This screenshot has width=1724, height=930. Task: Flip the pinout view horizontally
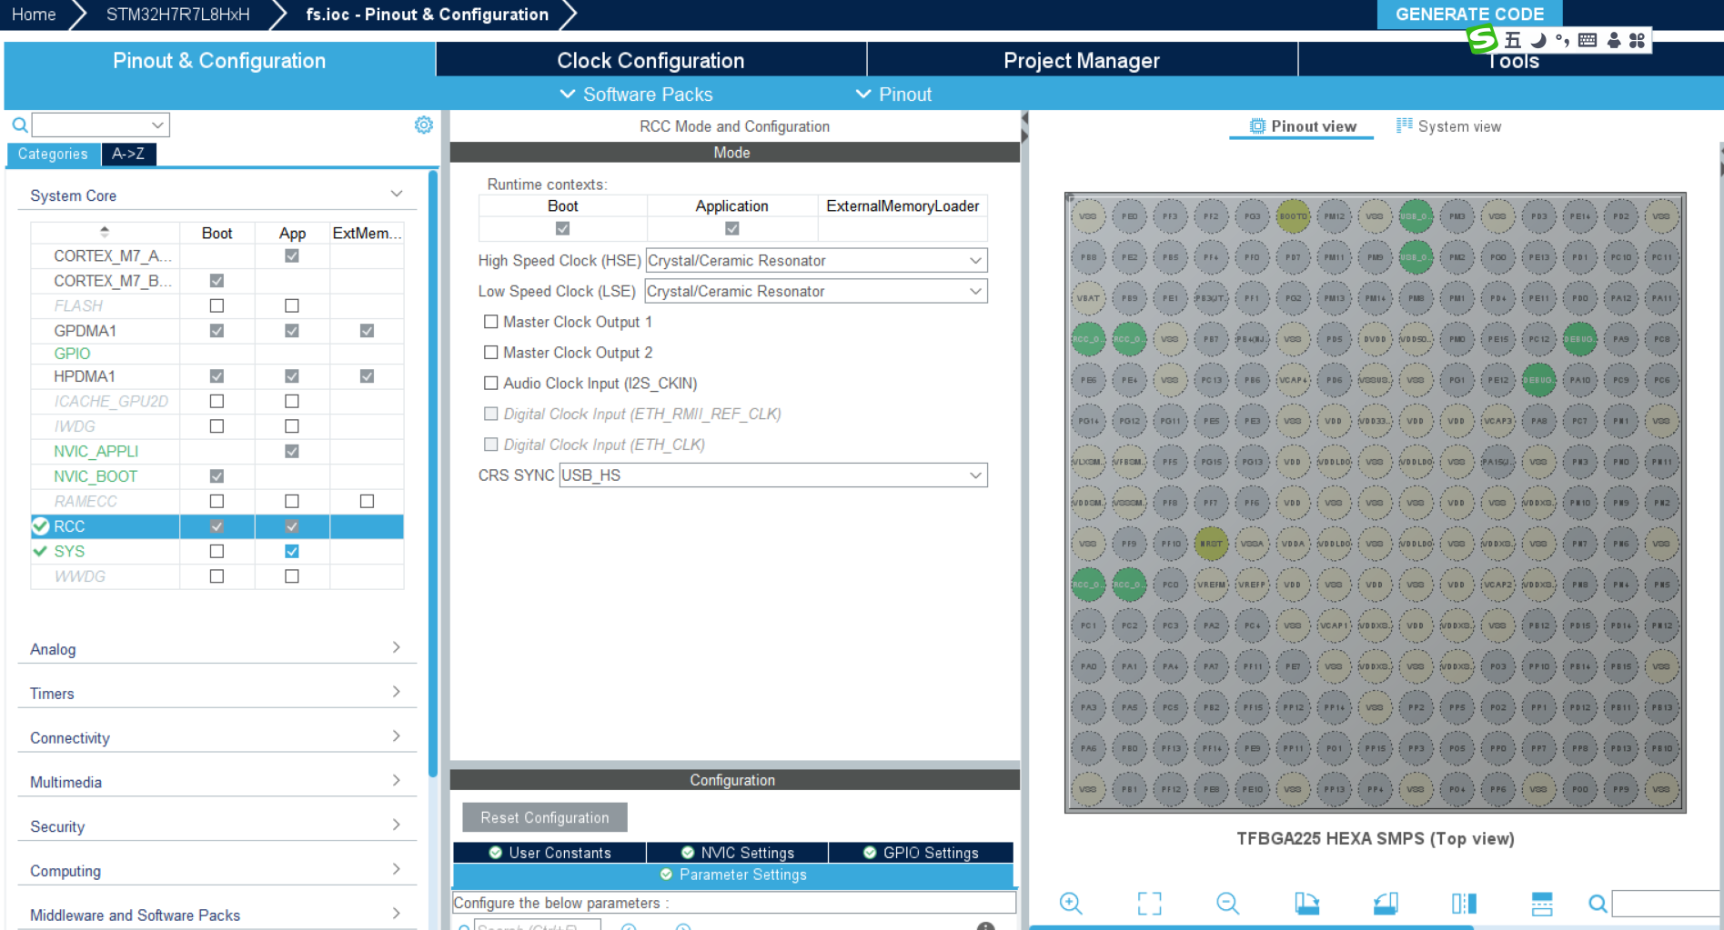[1464, 903]
